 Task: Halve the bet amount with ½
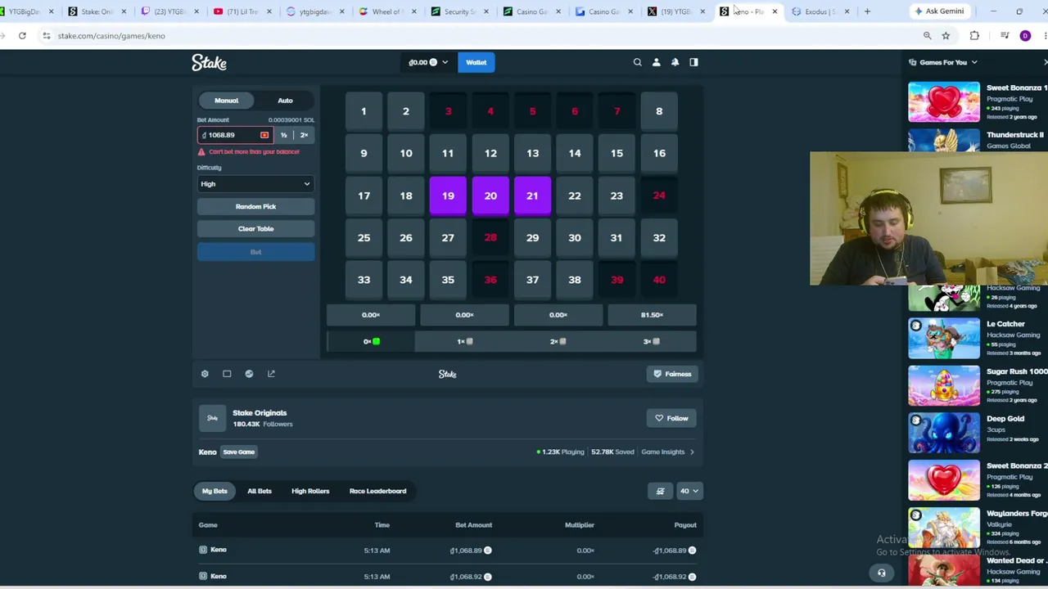(x=284, y=135)
